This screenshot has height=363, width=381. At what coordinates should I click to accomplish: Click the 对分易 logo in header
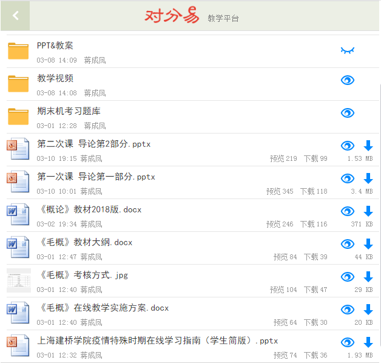click(172, 15)
